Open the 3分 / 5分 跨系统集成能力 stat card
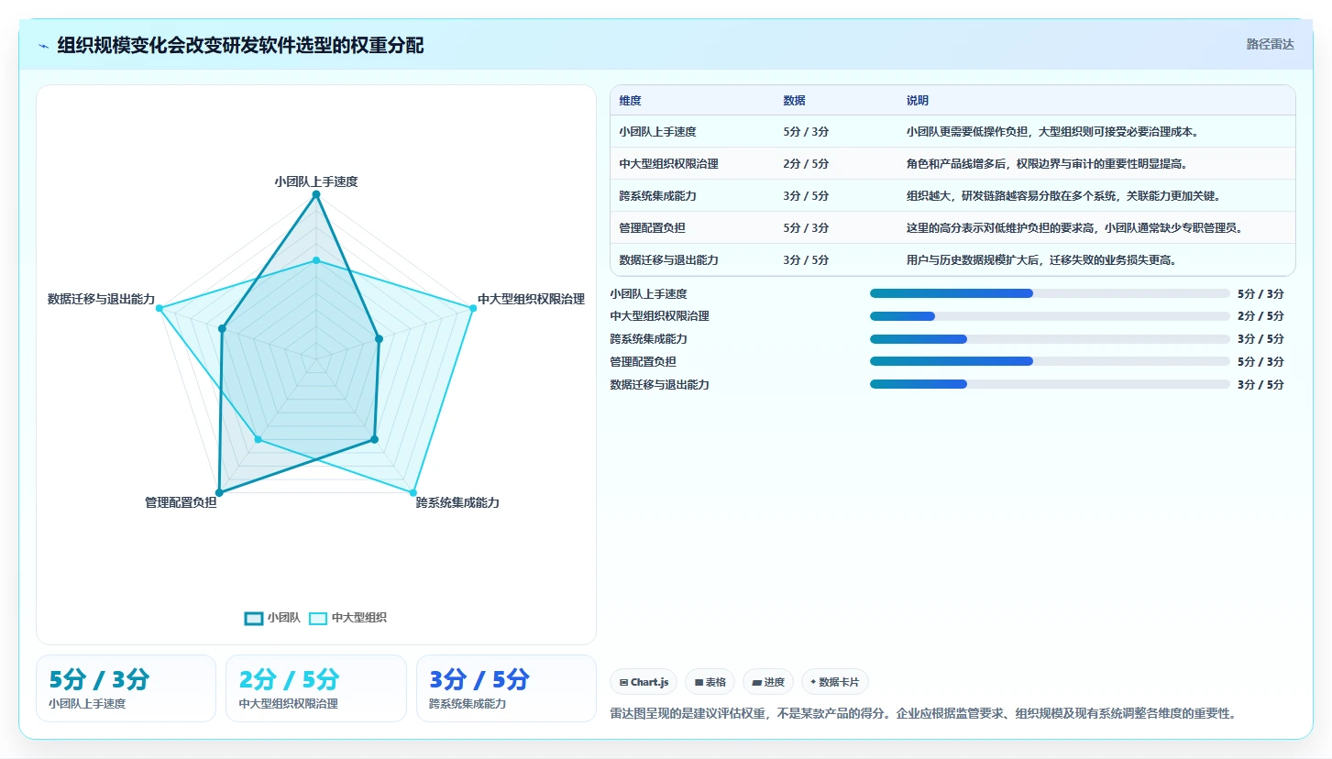1332x759 pixels. coord(506,688)
